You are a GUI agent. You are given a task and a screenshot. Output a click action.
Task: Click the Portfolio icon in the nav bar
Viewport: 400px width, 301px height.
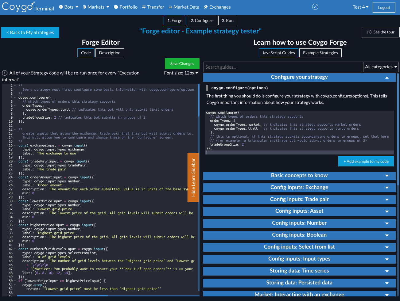115,7
